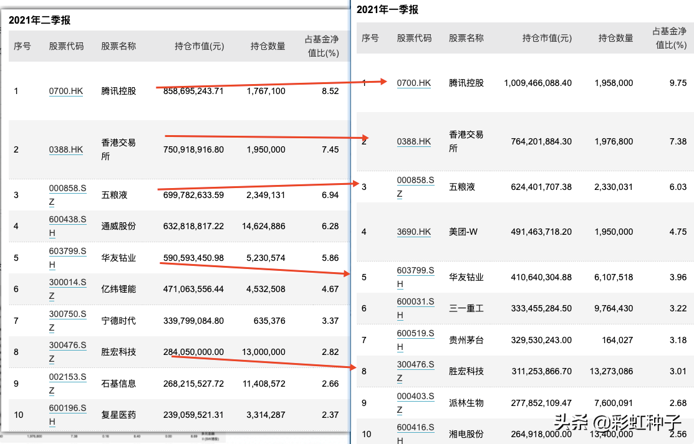The image size is (694, 444).
Task: Open 300750.SZ link for 宁德时代
Action: click(x=67, y=321)
